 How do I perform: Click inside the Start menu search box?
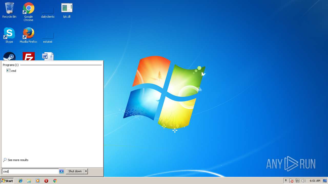[x=30, y=171]
